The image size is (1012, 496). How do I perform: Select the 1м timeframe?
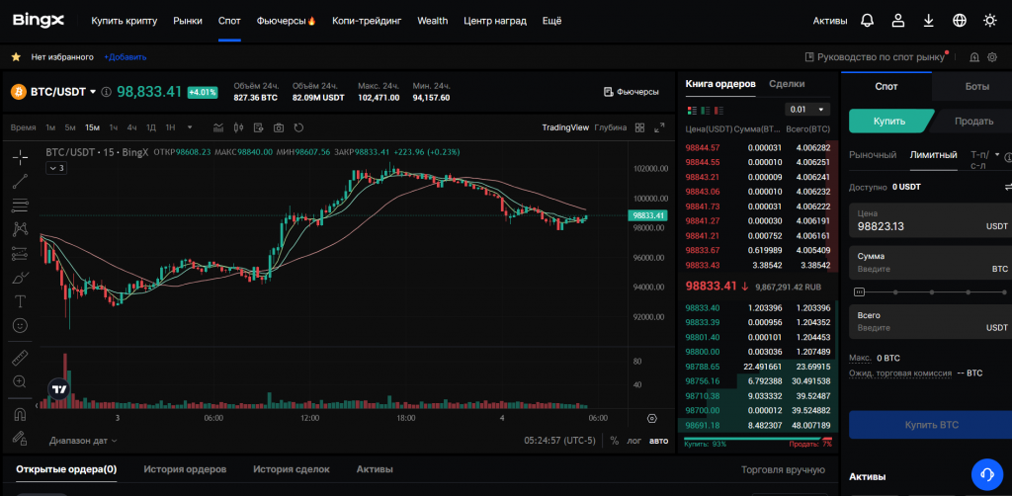[50, 127]
